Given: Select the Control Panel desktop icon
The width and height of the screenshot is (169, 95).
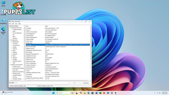Looking at the screenshot, I should pyautogui.click(x=3, y=21).
